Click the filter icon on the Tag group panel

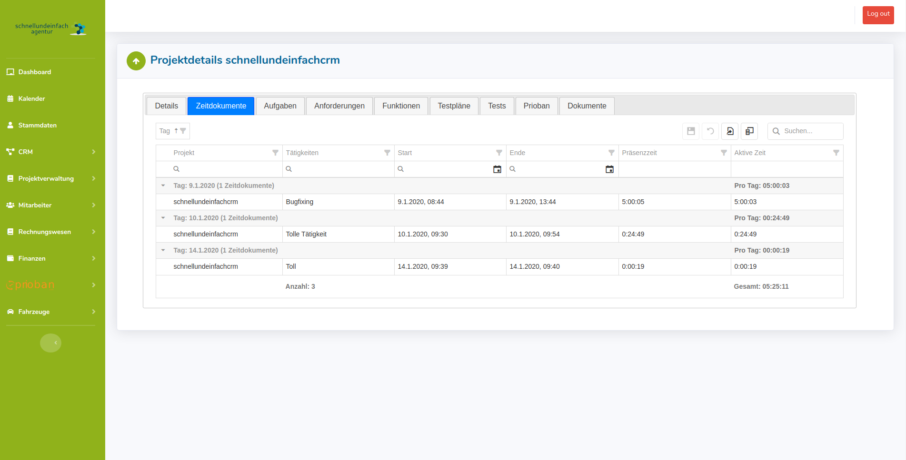click(x=183, y=131)
